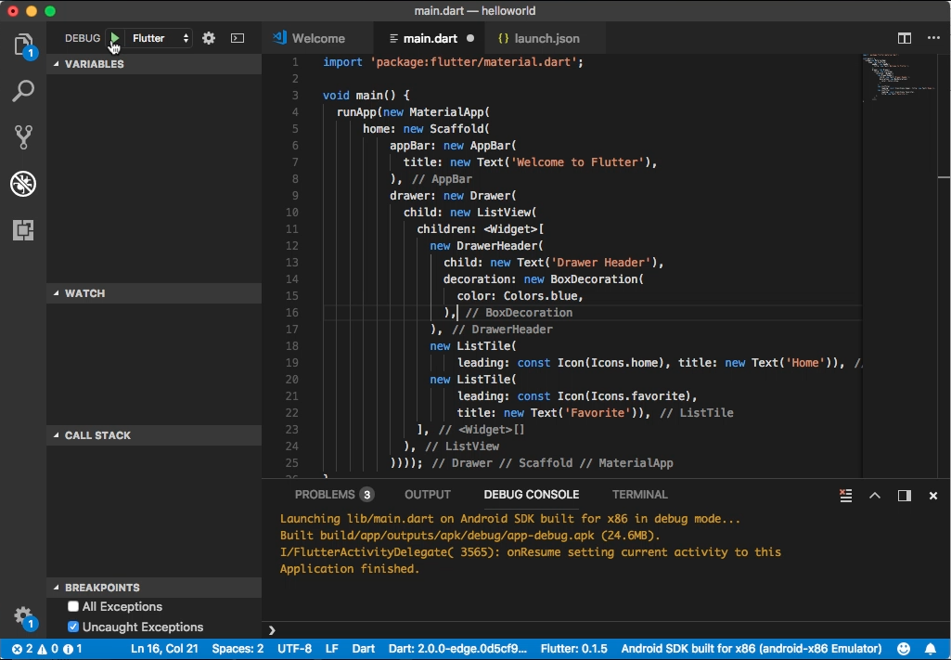Open the Flutter debug configuration dropdown

(x=161, y=38)
